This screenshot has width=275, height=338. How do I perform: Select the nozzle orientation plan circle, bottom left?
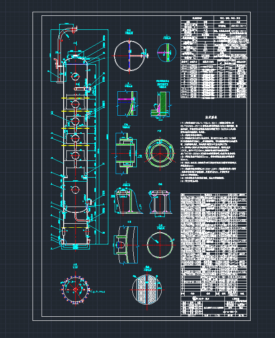[x=76, y=288]
